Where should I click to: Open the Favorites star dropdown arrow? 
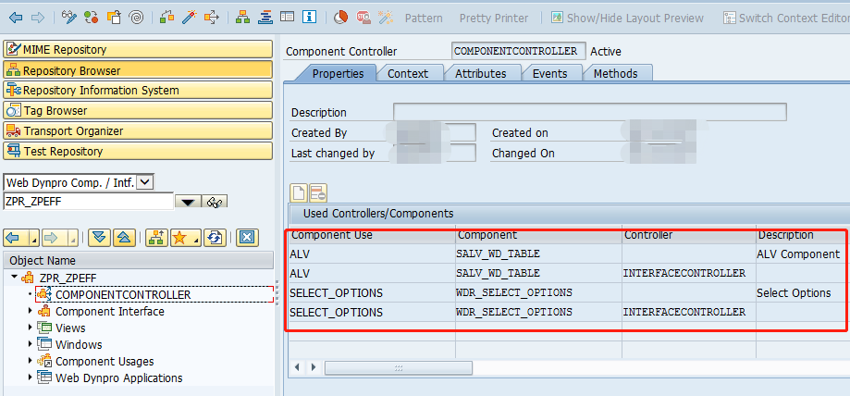[196, 238]
